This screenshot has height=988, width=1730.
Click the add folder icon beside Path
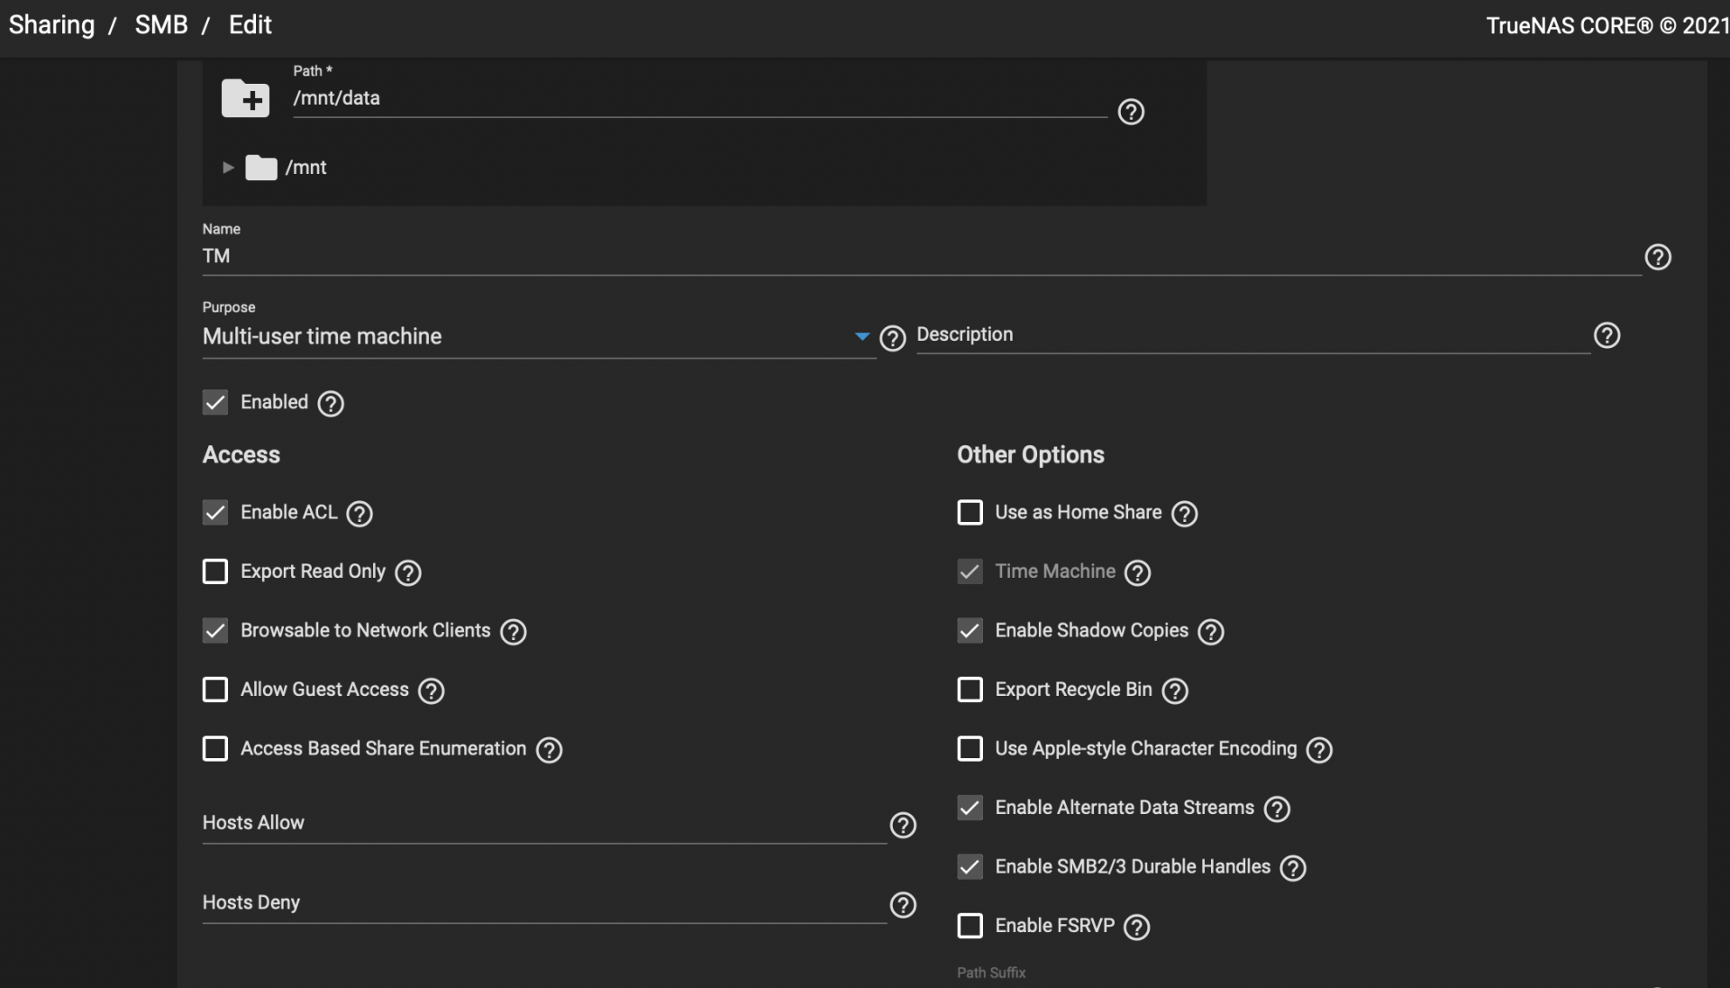click(x=245, y=97)
